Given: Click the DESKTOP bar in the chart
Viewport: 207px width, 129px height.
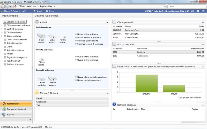Looking at the screenshot, I should 146,83.
